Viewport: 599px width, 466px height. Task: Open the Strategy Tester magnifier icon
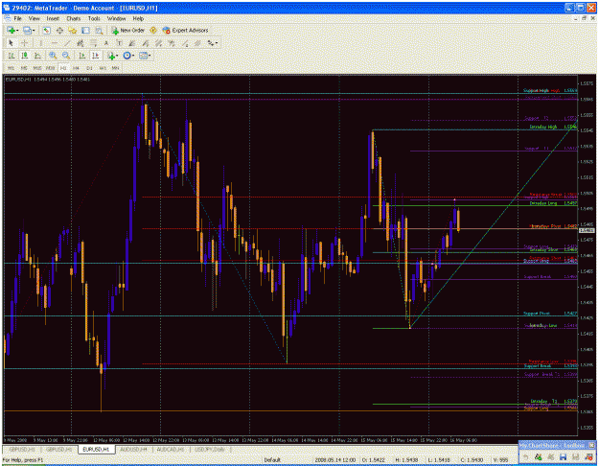tap(99, 30)
